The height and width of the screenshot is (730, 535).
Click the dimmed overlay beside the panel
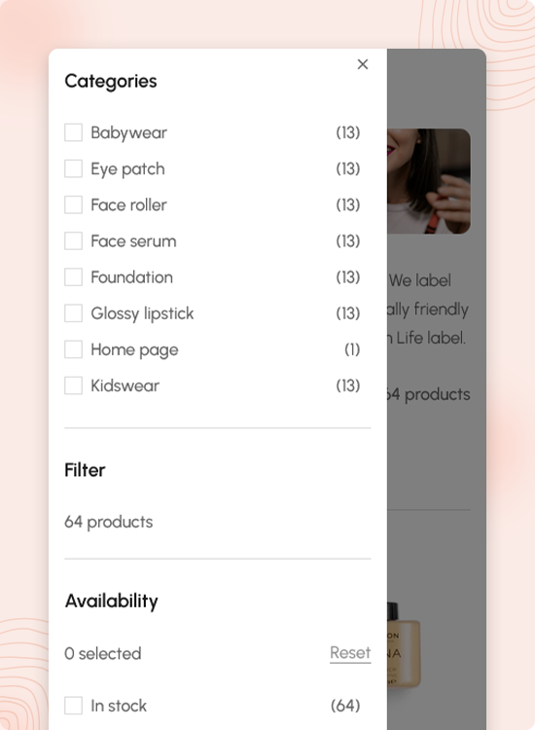[437, 456]
